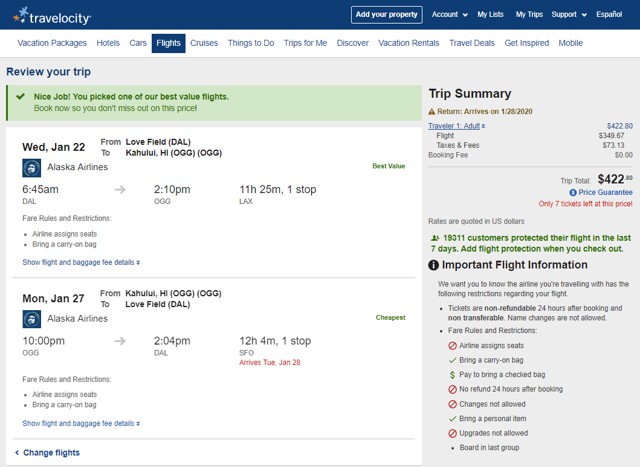The width and height of the screenshot is (640, 467).
Task: Click 'Arrives Tue, Jan 28' red text
Action: pyautogui.click(x=270, y=363)
